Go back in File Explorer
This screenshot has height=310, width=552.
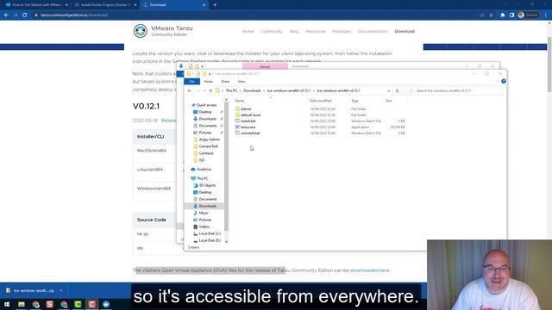190,90
